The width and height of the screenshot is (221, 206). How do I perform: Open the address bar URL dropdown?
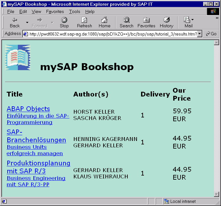pyautogui.click(x=200, y=34)
